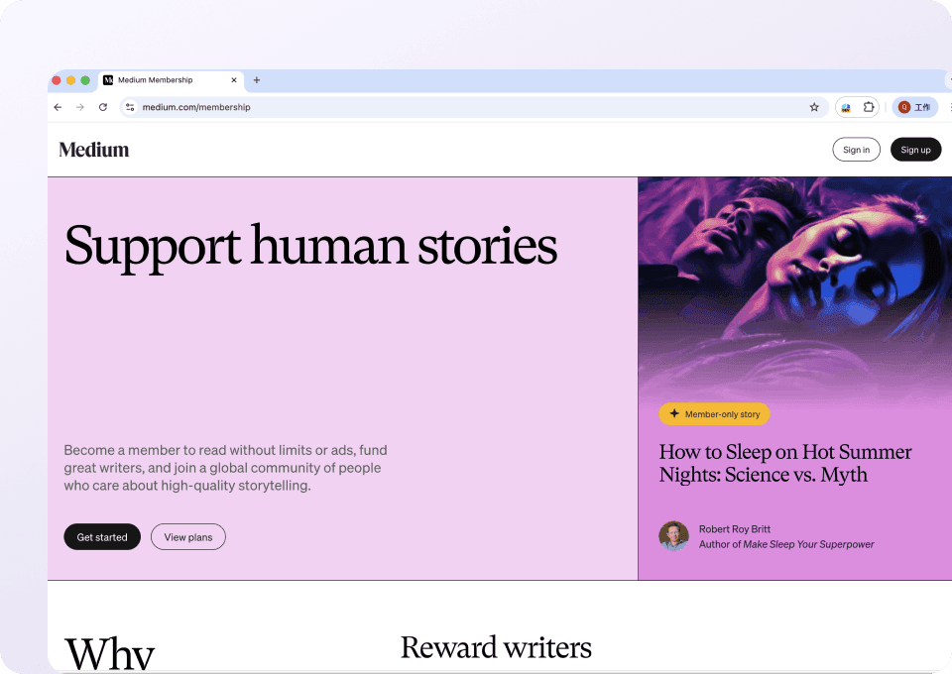
Task: Click Robert Roy Britt's author avatar
Action: pyautogui.click(x=674, y=536)
